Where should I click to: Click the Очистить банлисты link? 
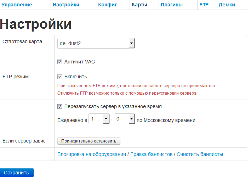(200, 154)
